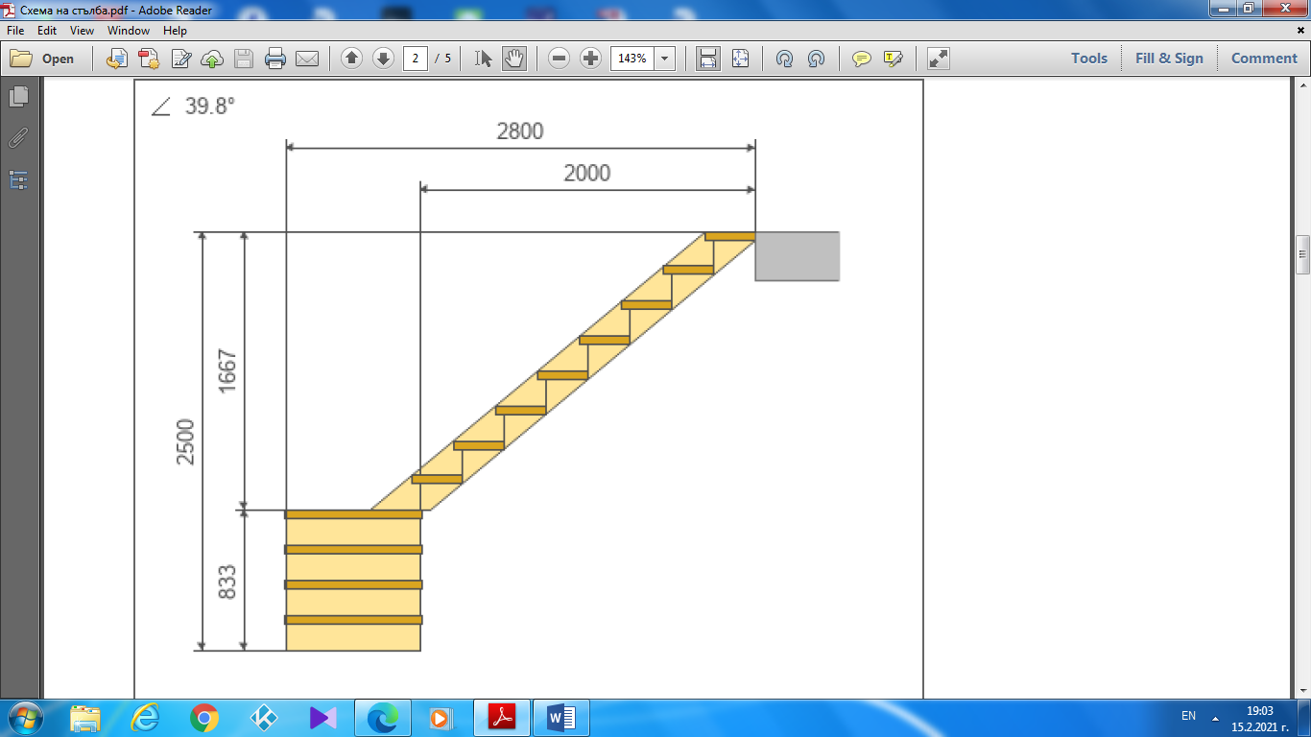The image size is (1311, 737).
Task: Open the Attachments paperclip panel
Action: (18, 138)
